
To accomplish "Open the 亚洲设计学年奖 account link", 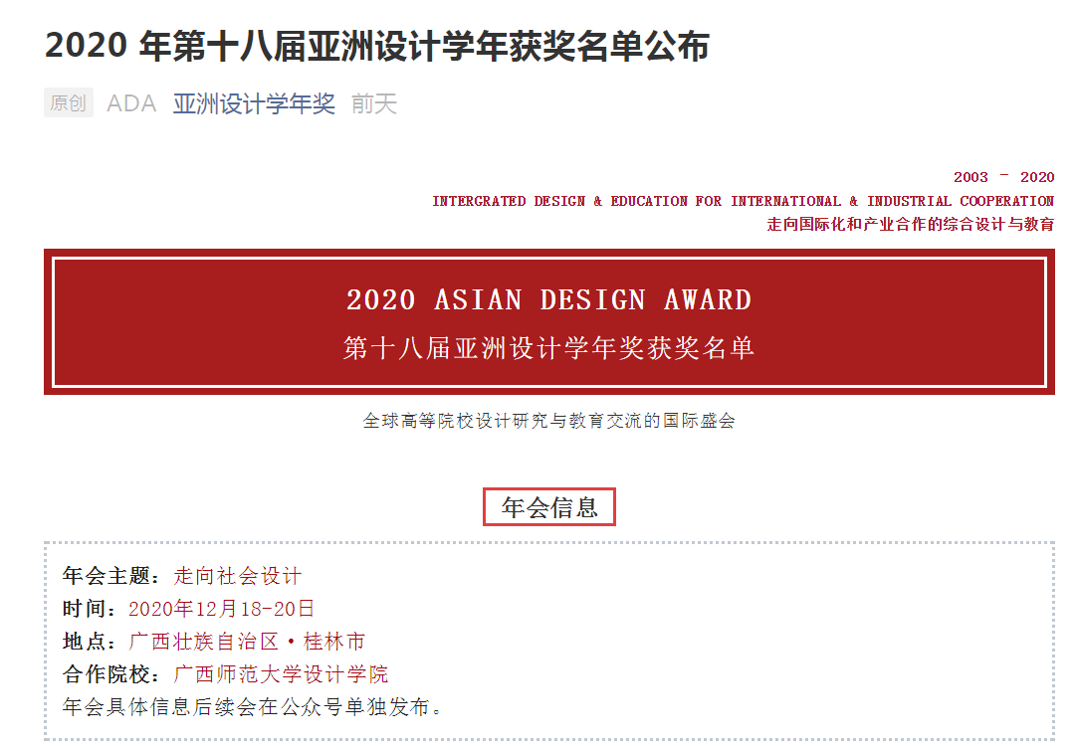I will 254,103.
